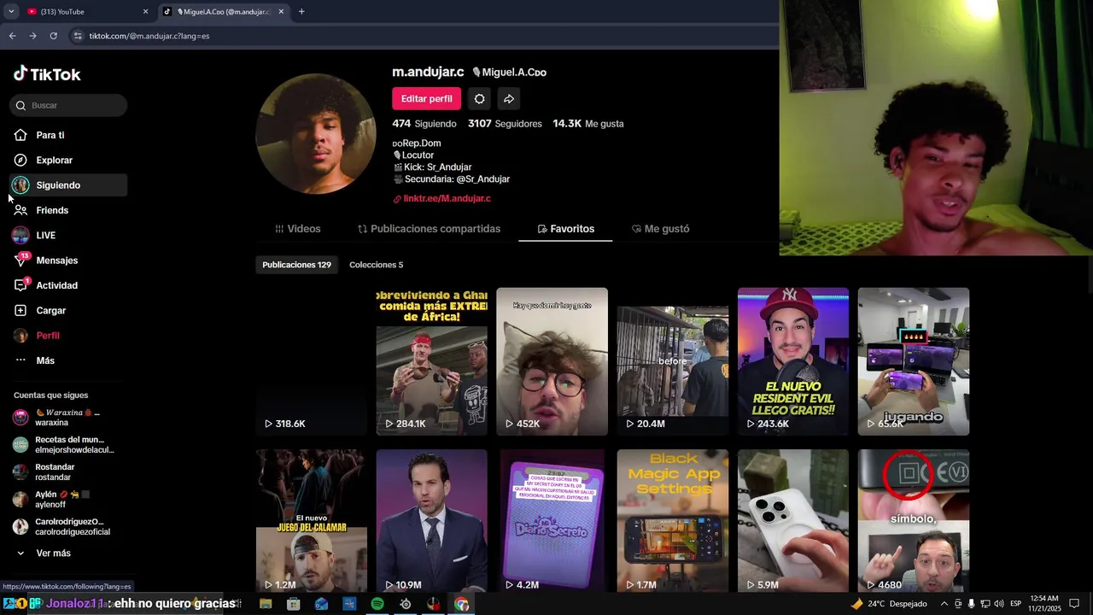
Task: Open Spotify from the taskbar
Action: 377,604
